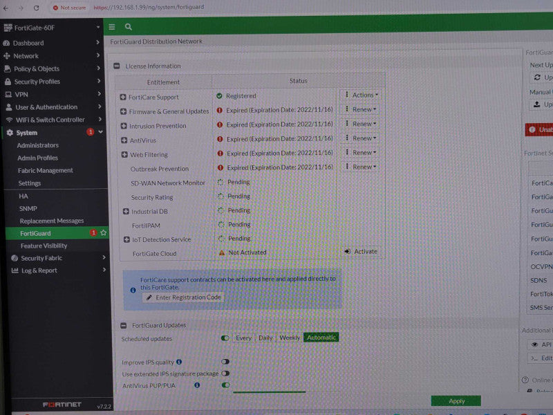Enable Use extended IPS signature package toggle
Image resolution: width=553 pixels, height=415 pixels.
point(225,373)
